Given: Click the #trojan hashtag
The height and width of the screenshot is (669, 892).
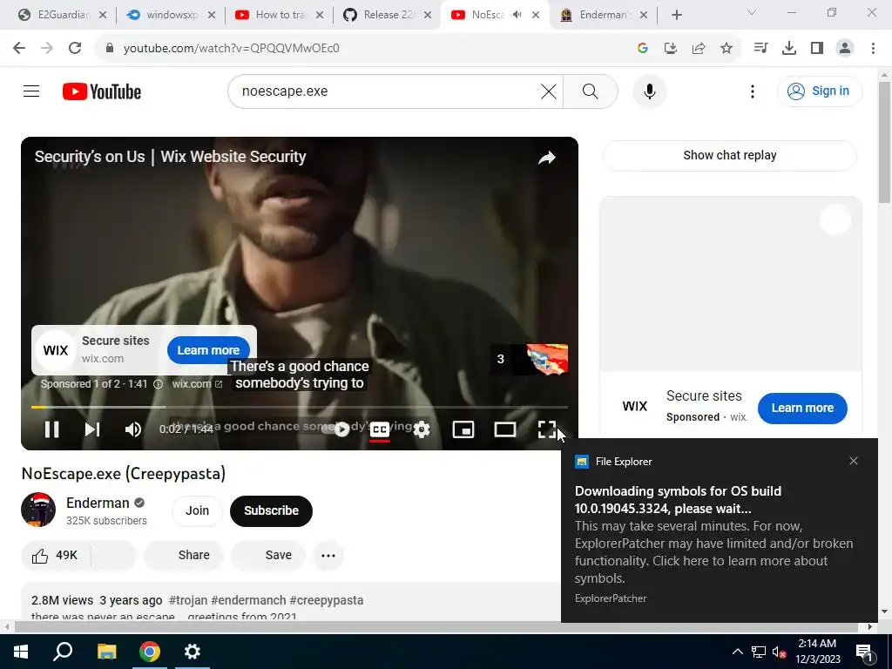Looking at the screenshot, I should [188, 600].
